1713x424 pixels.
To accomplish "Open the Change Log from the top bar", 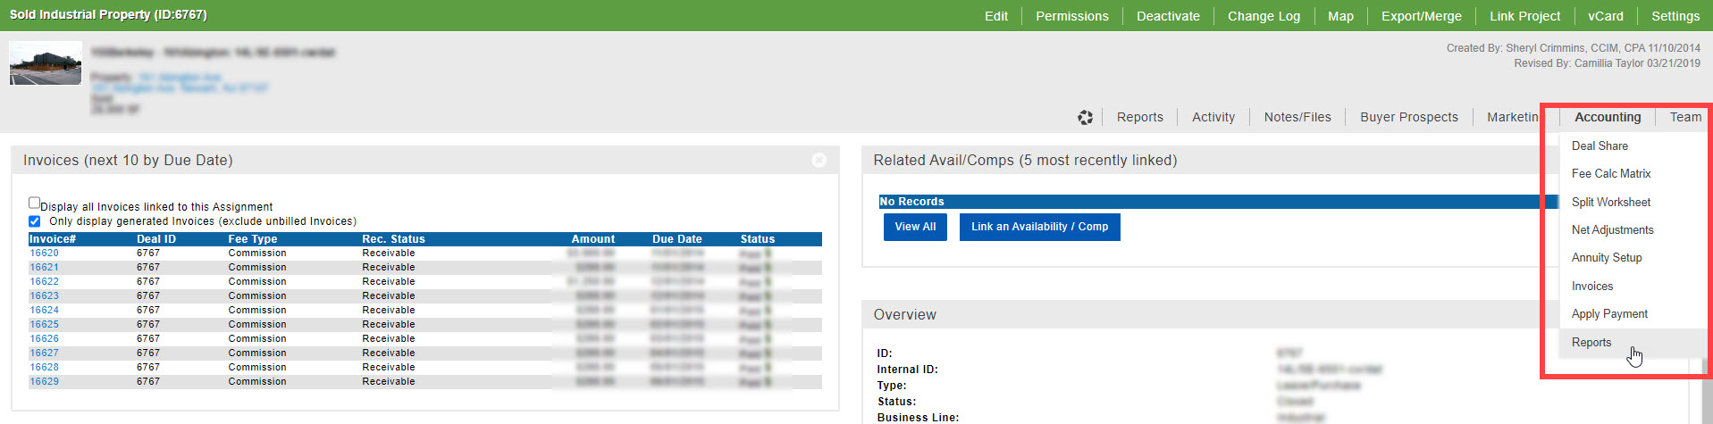I will coord(1263,16).
